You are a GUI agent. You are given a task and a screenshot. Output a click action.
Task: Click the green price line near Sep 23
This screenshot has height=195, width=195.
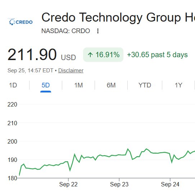coord(119,155)
